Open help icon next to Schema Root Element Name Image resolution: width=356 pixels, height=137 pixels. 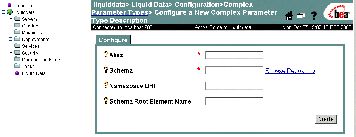click(106, 100)
